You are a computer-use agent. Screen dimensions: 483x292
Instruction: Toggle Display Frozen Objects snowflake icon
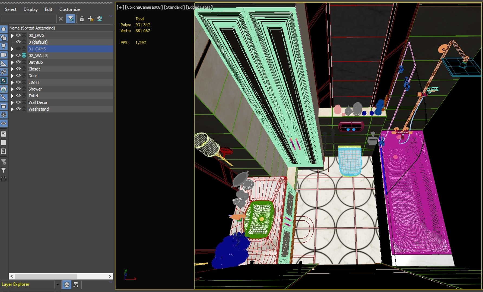coord(4,115)
